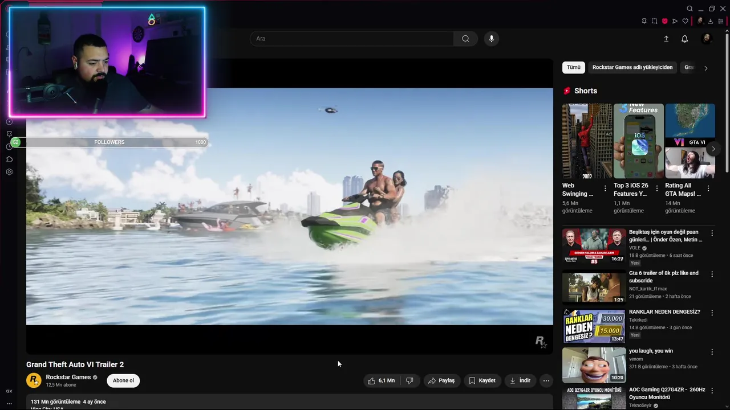Click the Grand Theft Auto VI Trailer 2 title
730x410 pixels.
tap(75, 364)
